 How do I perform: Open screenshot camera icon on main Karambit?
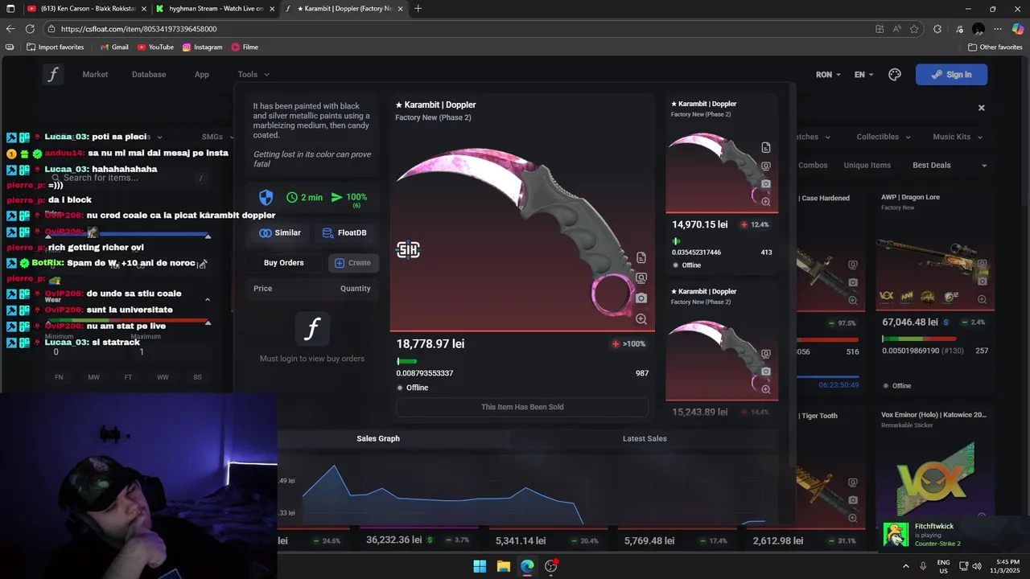click(x=641, y=298)
